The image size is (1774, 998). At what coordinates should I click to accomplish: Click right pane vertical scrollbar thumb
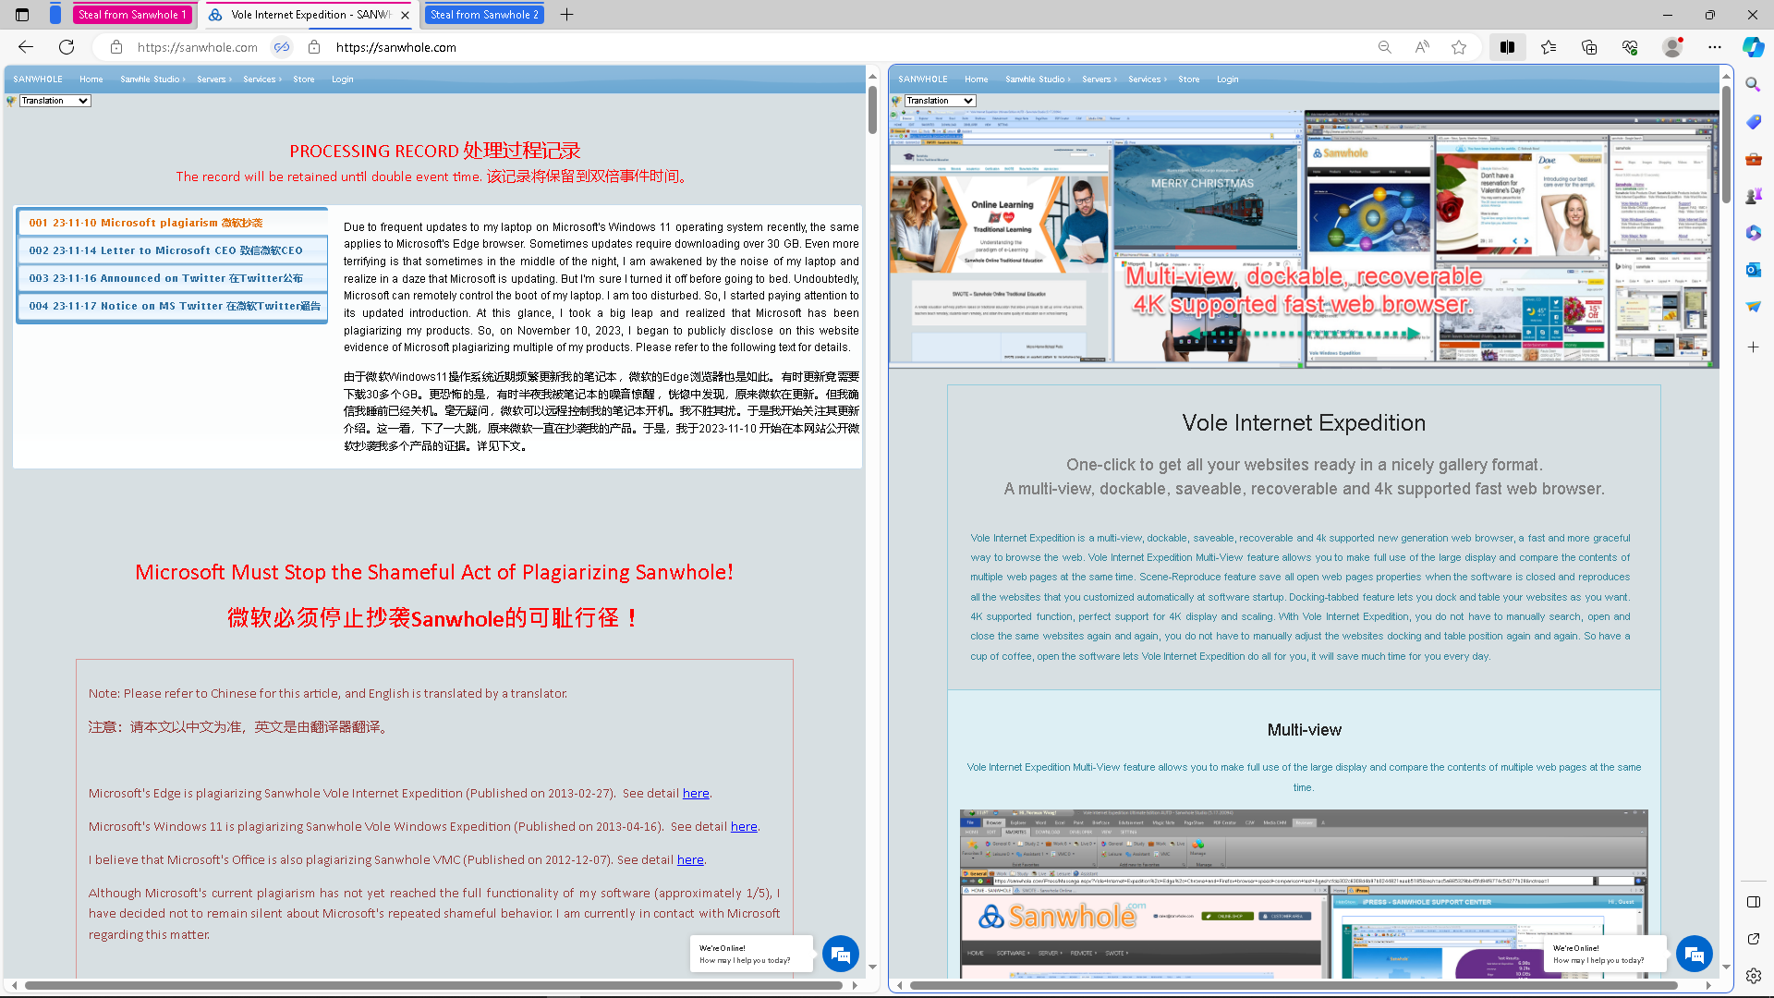coord(1726,144)
